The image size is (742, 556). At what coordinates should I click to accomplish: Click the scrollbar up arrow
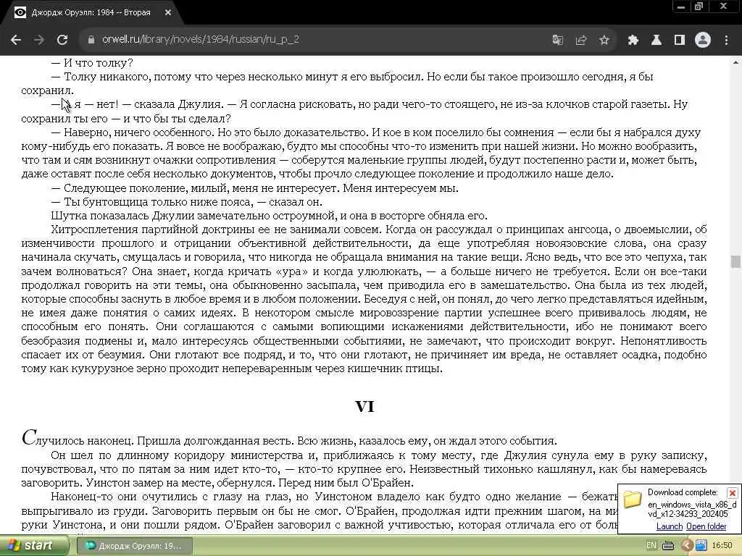pyautogui.click(x=736, y=62)
